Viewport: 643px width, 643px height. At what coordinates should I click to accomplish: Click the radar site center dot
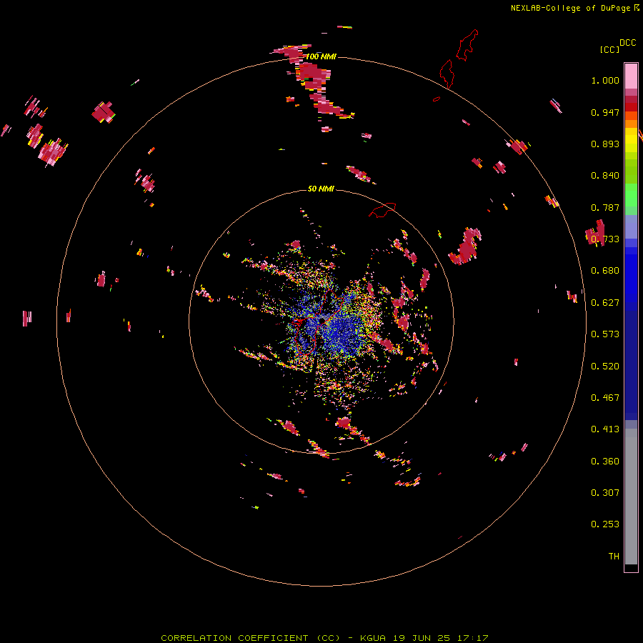pos(322,320)
